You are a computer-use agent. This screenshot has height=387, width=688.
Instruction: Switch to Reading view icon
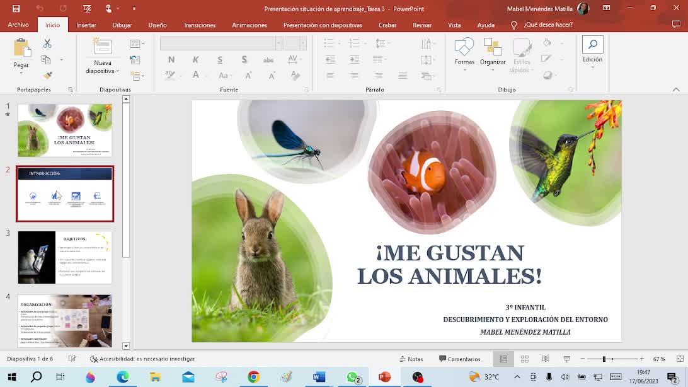[546, 359]
